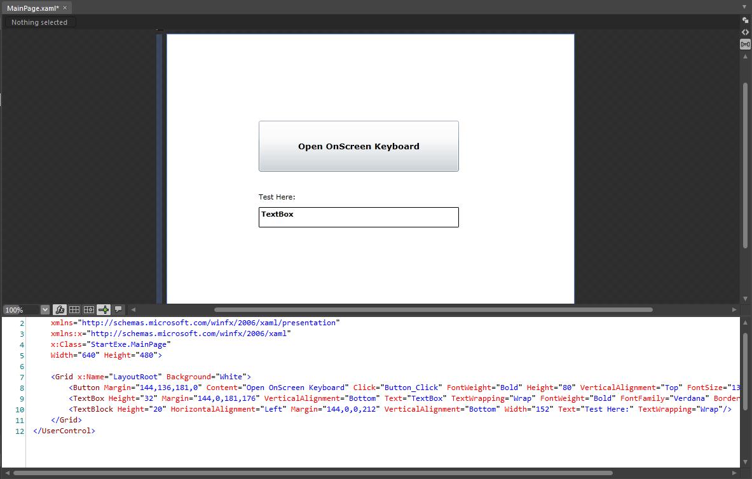
Task: Click the artboard scroll-down arrow
Action: click(745, 299)
